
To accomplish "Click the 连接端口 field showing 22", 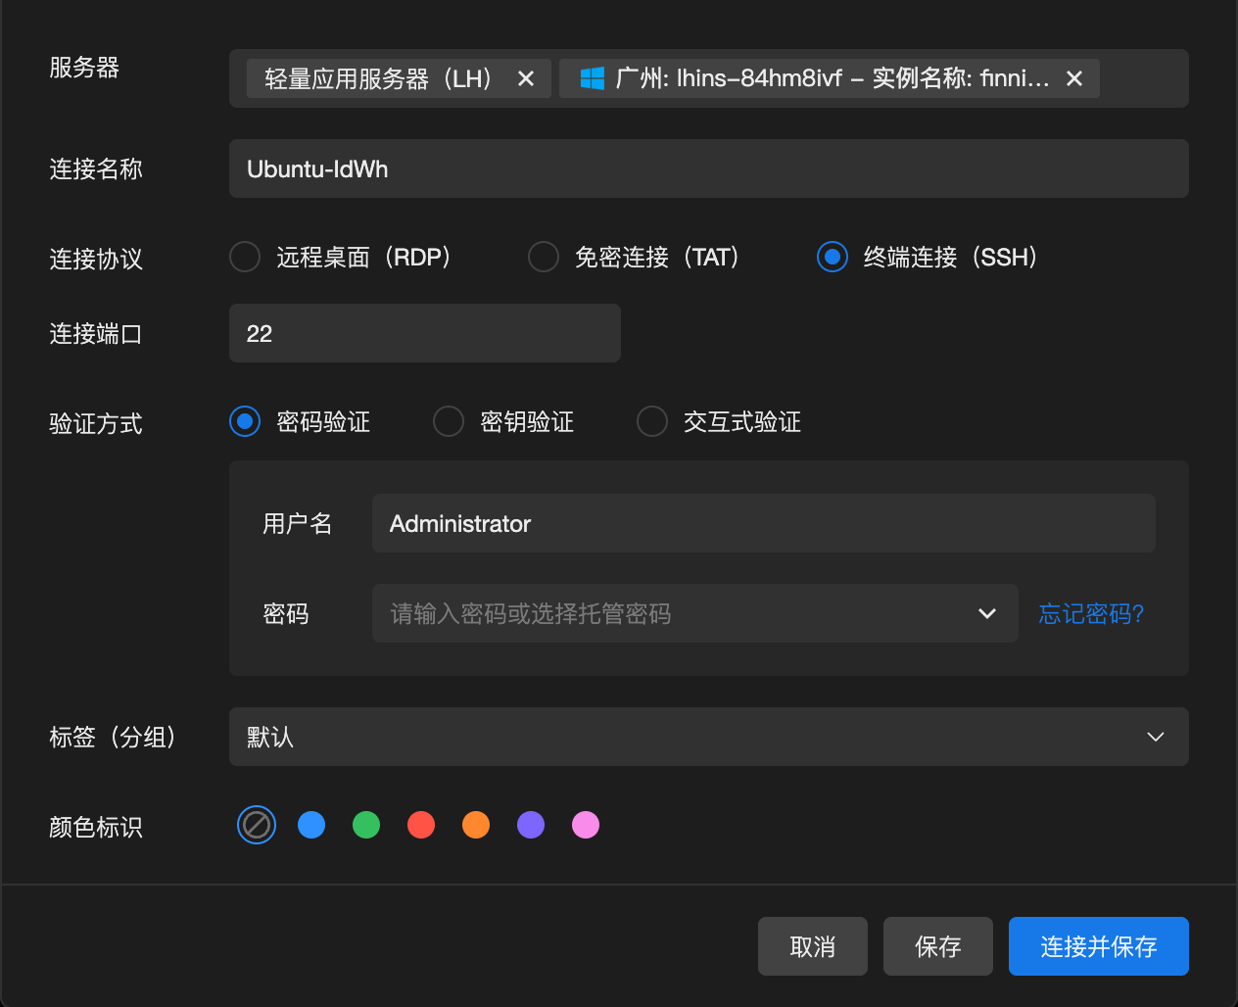I will point(425,333).
